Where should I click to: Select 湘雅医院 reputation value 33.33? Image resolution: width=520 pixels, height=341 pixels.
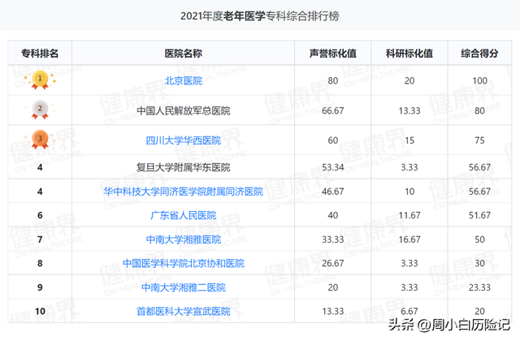tap(332, 240)
